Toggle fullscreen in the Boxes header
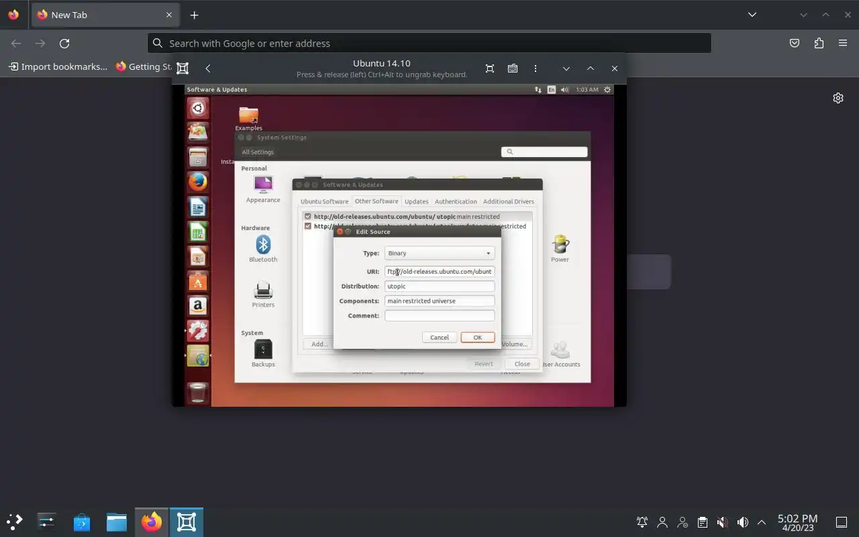Viewport: 859px width, 537px height. pos(490,68)
